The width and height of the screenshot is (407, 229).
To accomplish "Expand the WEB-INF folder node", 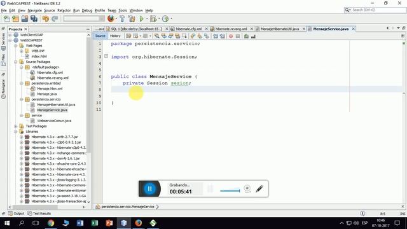I will [21, 51].
